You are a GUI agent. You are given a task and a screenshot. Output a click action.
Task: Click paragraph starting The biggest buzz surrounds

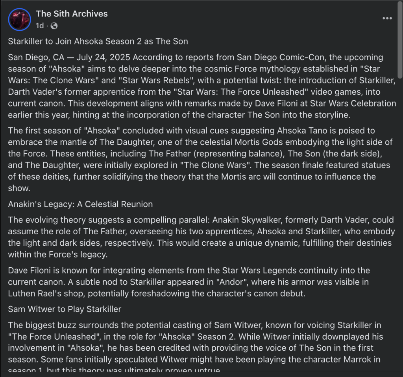tap(195, 348)
